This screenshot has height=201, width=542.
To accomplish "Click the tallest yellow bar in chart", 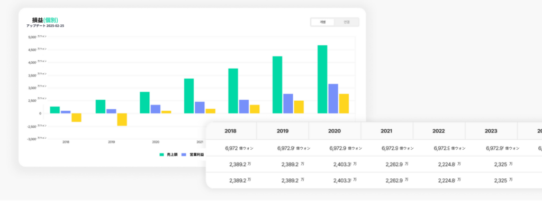I will [344, 104].
